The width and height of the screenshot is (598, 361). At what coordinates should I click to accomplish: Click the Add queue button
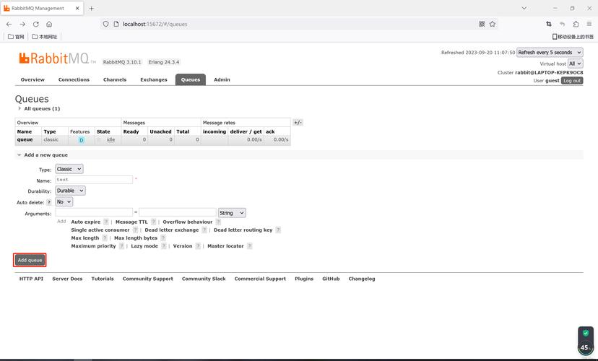pos(30,260)
